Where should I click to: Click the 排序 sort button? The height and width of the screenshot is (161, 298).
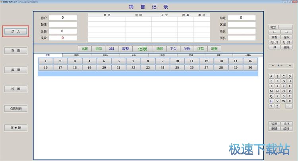pos(286,124)
